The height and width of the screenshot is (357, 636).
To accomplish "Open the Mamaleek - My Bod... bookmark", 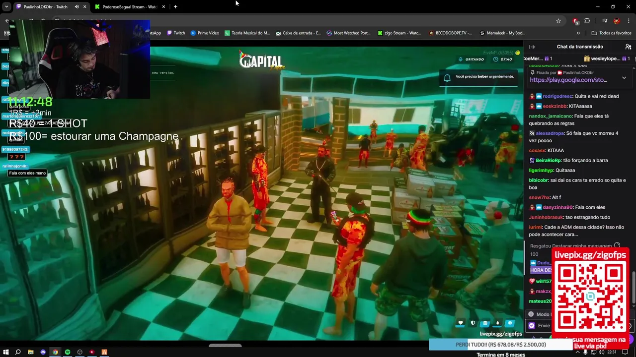I will pos(502,33).
